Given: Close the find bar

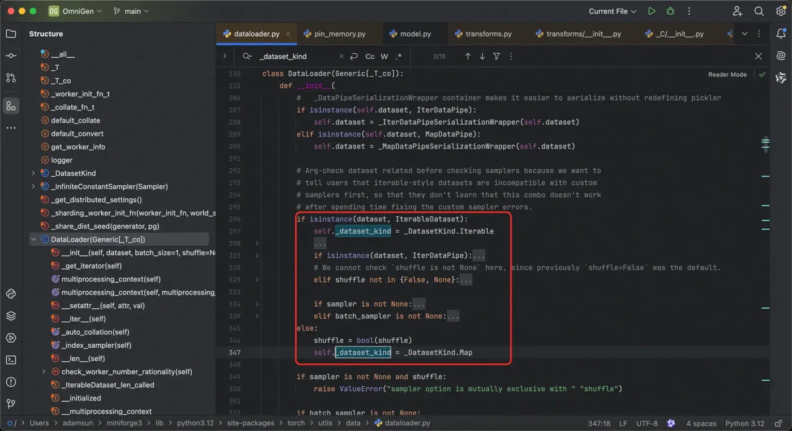Looking at the screenshot, I should click(759, 56).
